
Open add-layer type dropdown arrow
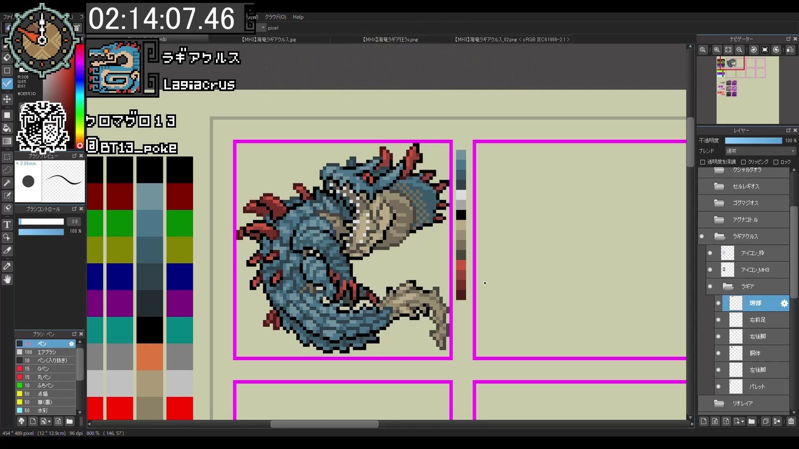(743, 422)
